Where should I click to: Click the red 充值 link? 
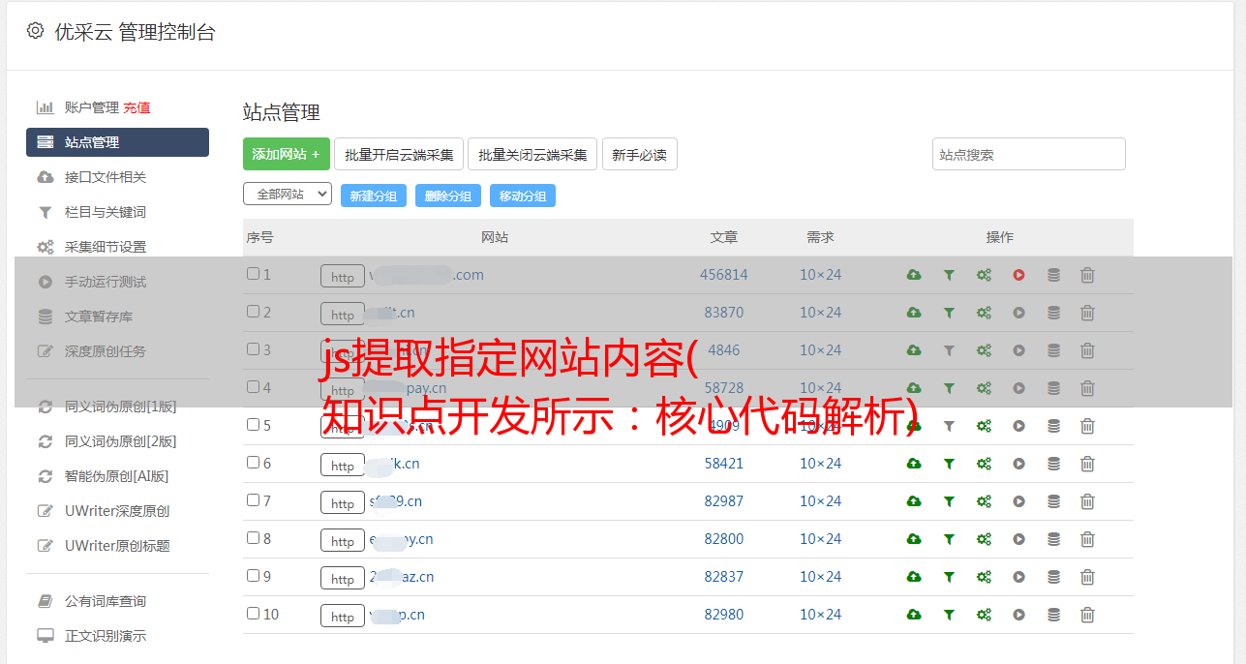pyautogui.click(x=137, y=107)
